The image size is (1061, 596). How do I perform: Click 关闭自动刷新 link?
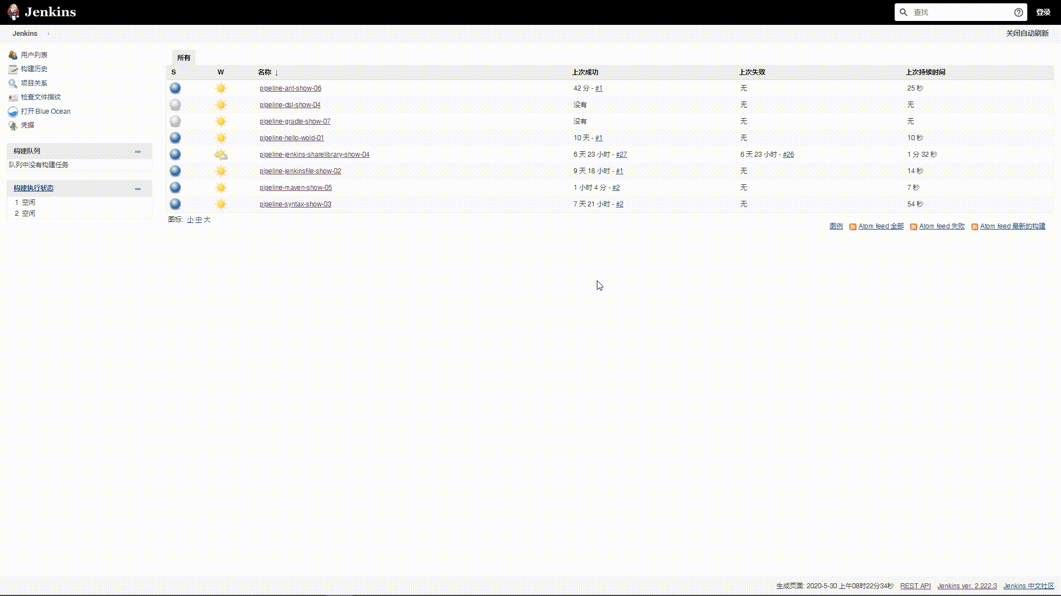click(x=1027, y=34)
